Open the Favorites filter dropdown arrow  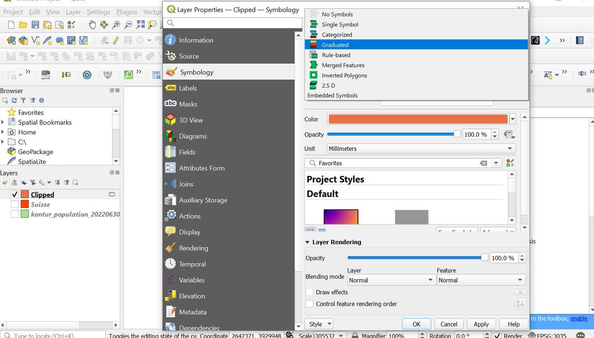pos(496,163)
